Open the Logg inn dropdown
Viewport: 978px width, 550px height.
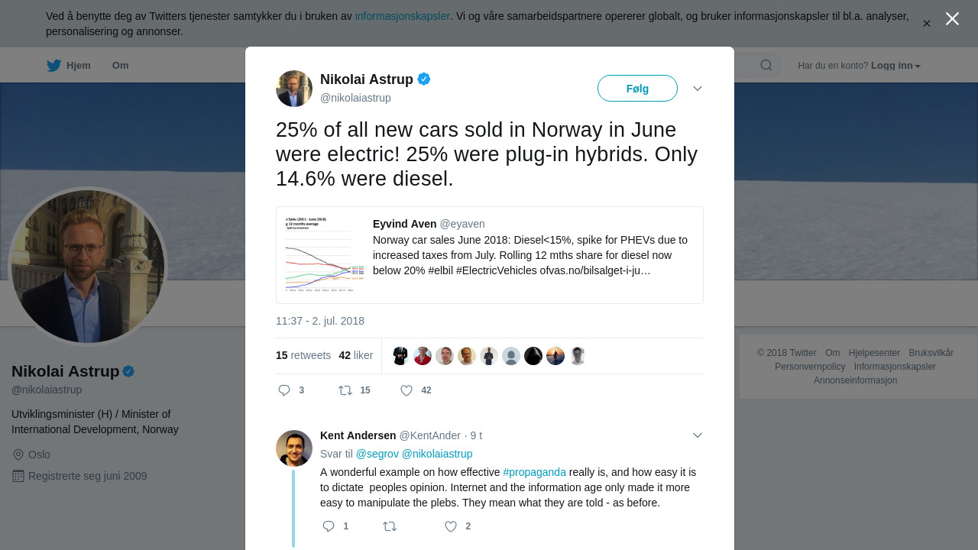(895, 66)
